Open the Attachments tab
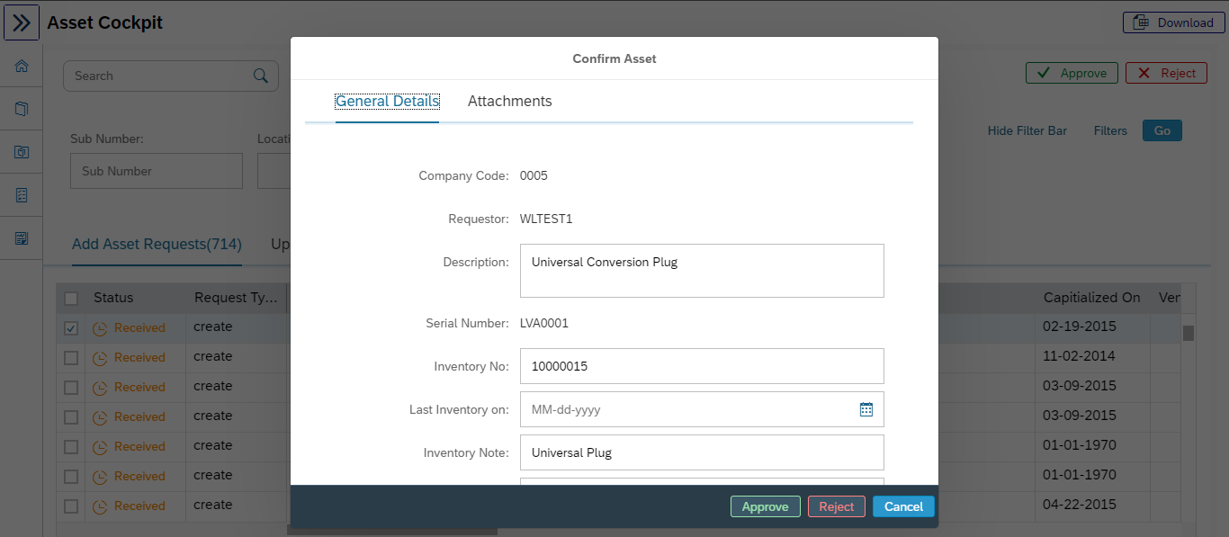This screenshot has height=537, width=1229. pos(510,101)
